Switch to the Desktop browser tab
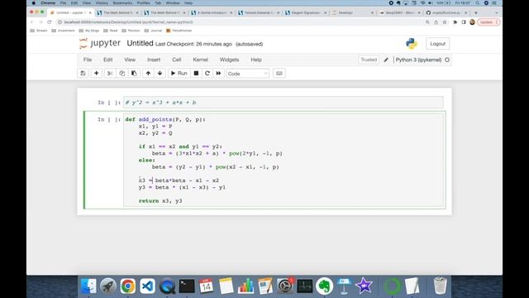The image size is (529, 298). [x=353, y=12]
